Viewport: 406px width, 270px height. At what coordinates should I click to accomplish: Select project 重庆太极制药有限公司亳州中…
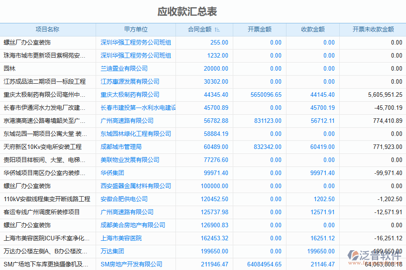(44, 94)
